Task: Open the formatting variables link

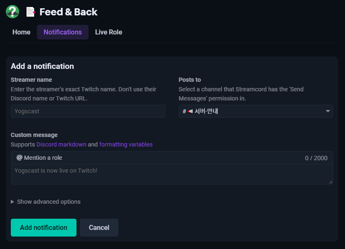Action: (x=126, y=144)
